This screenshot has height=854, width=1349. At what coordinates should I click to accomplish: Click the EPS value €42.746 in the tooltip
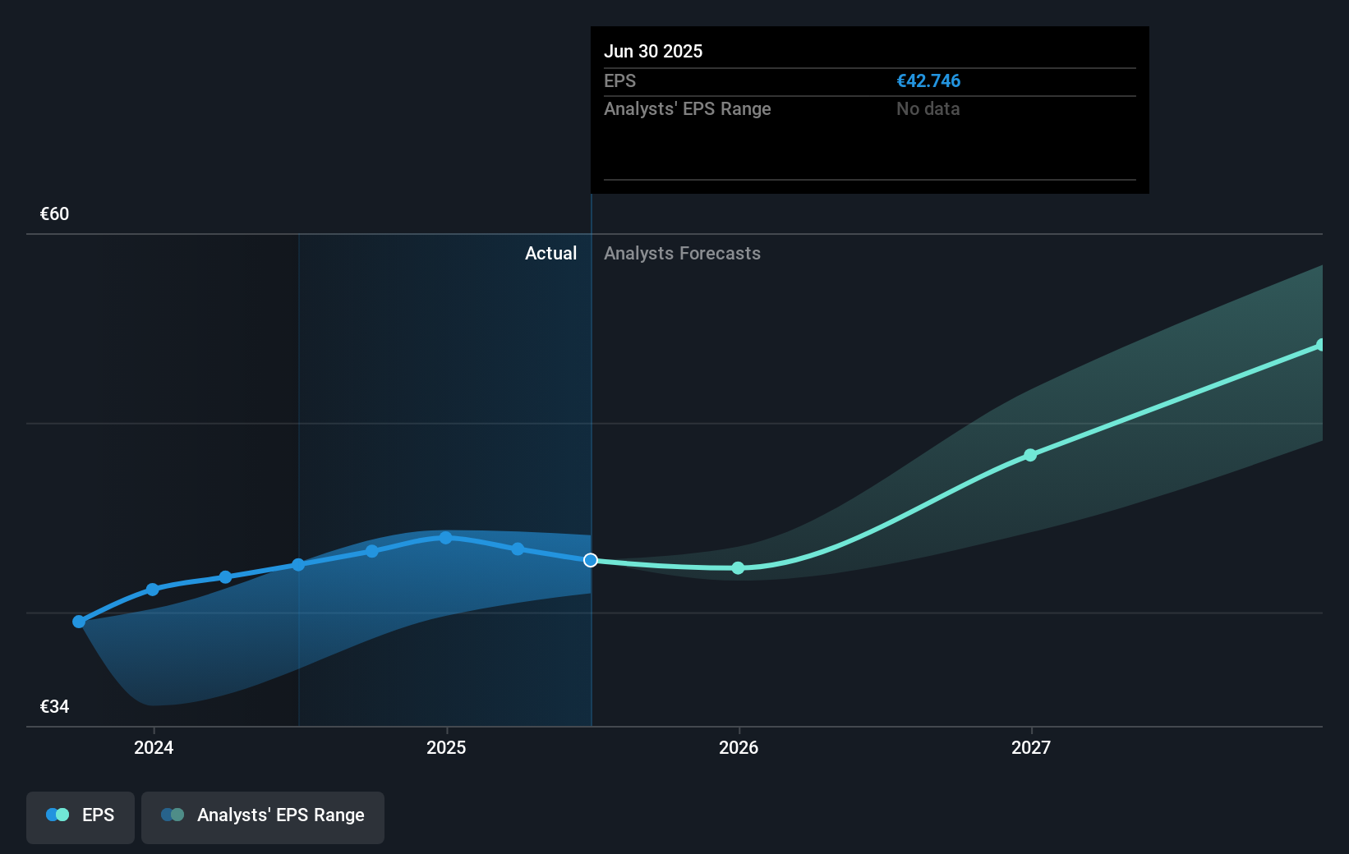coord(929,80)
